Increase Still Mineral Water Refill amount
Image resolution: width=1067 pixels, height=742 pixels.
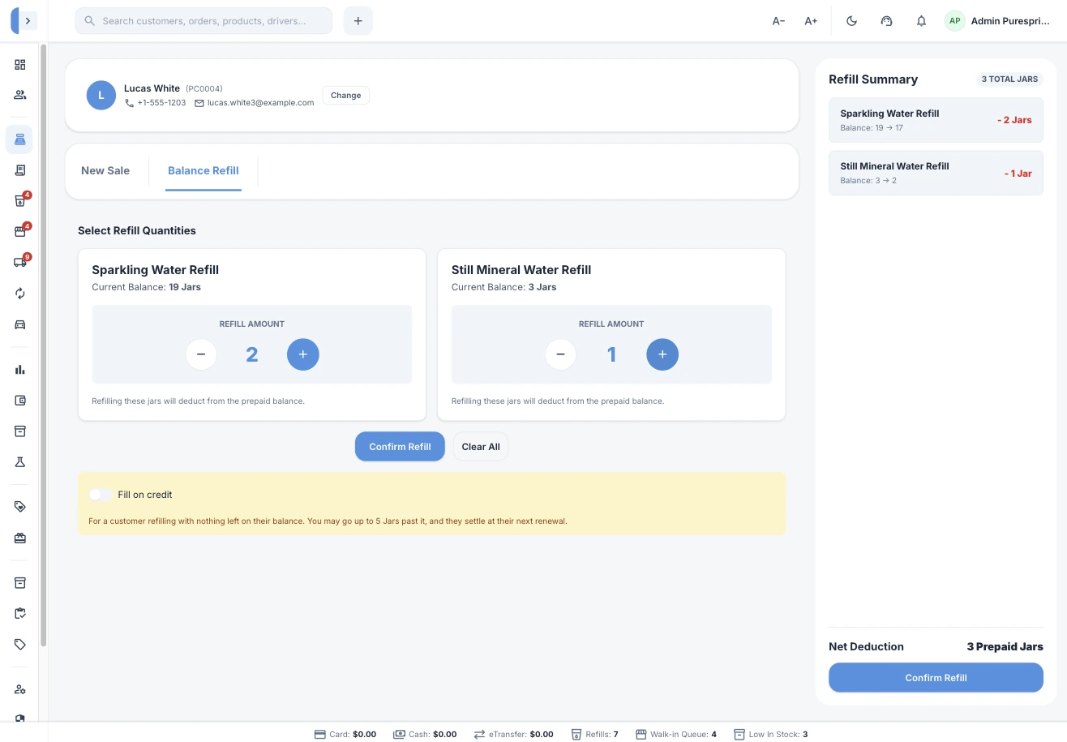662,354
